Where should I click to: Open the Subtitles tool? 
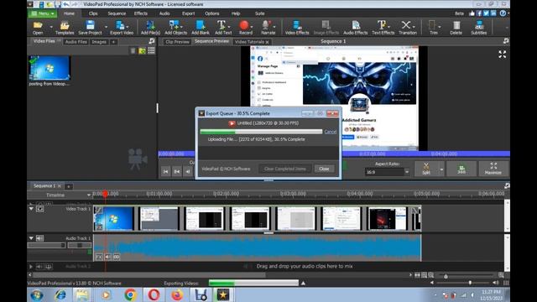pyautogui.click(x=479, y=28)
